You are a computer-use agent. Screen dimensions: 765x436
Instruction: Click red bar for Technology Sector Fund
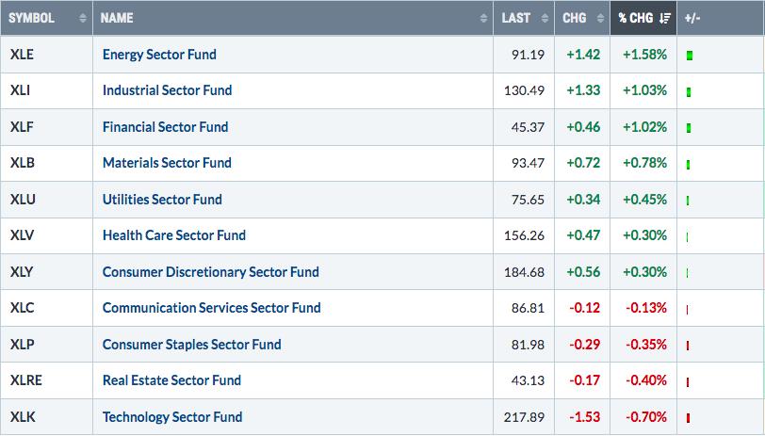point(688,418)
